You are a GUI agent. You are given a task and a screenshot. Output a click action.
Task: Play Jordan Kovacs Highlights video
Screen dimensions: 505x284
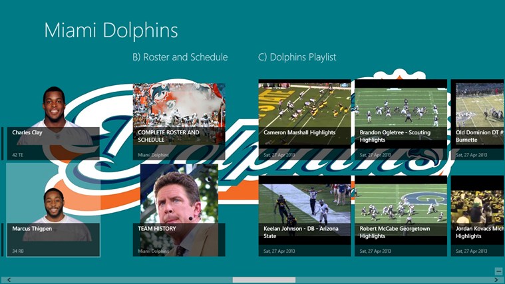tap(477, 215)
